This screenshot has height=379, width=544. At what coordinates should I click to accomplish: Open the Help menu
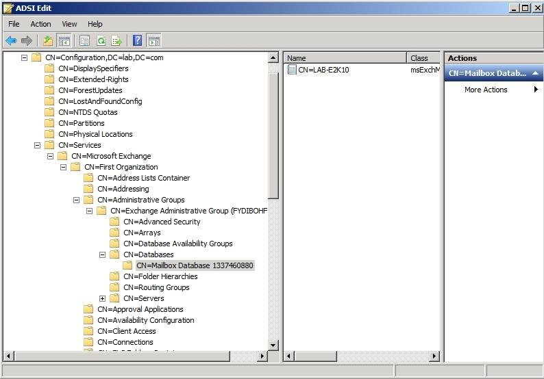pyautogui.click(x=95, y=24)
